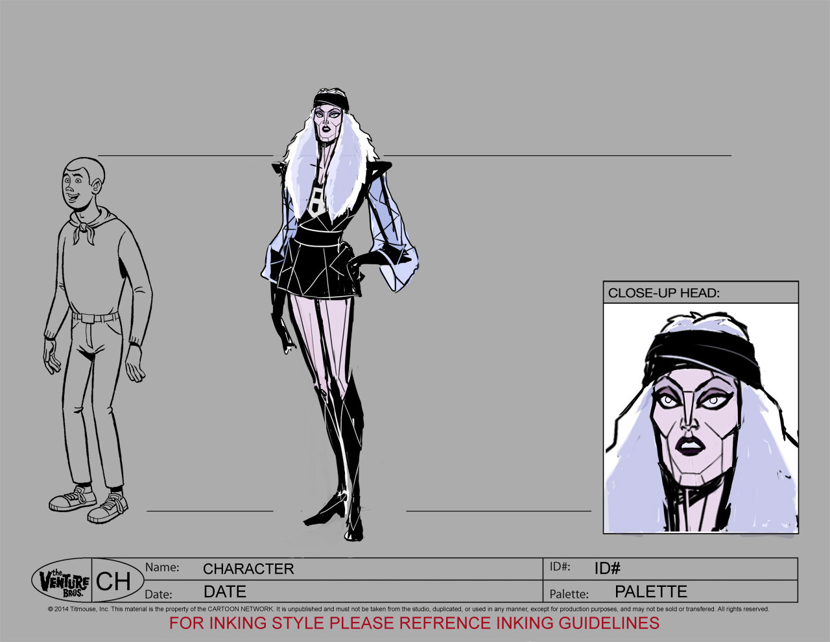Click the lips in close-up portrait
This screenshot has width=830, height=642.
[x=689, y=447]
